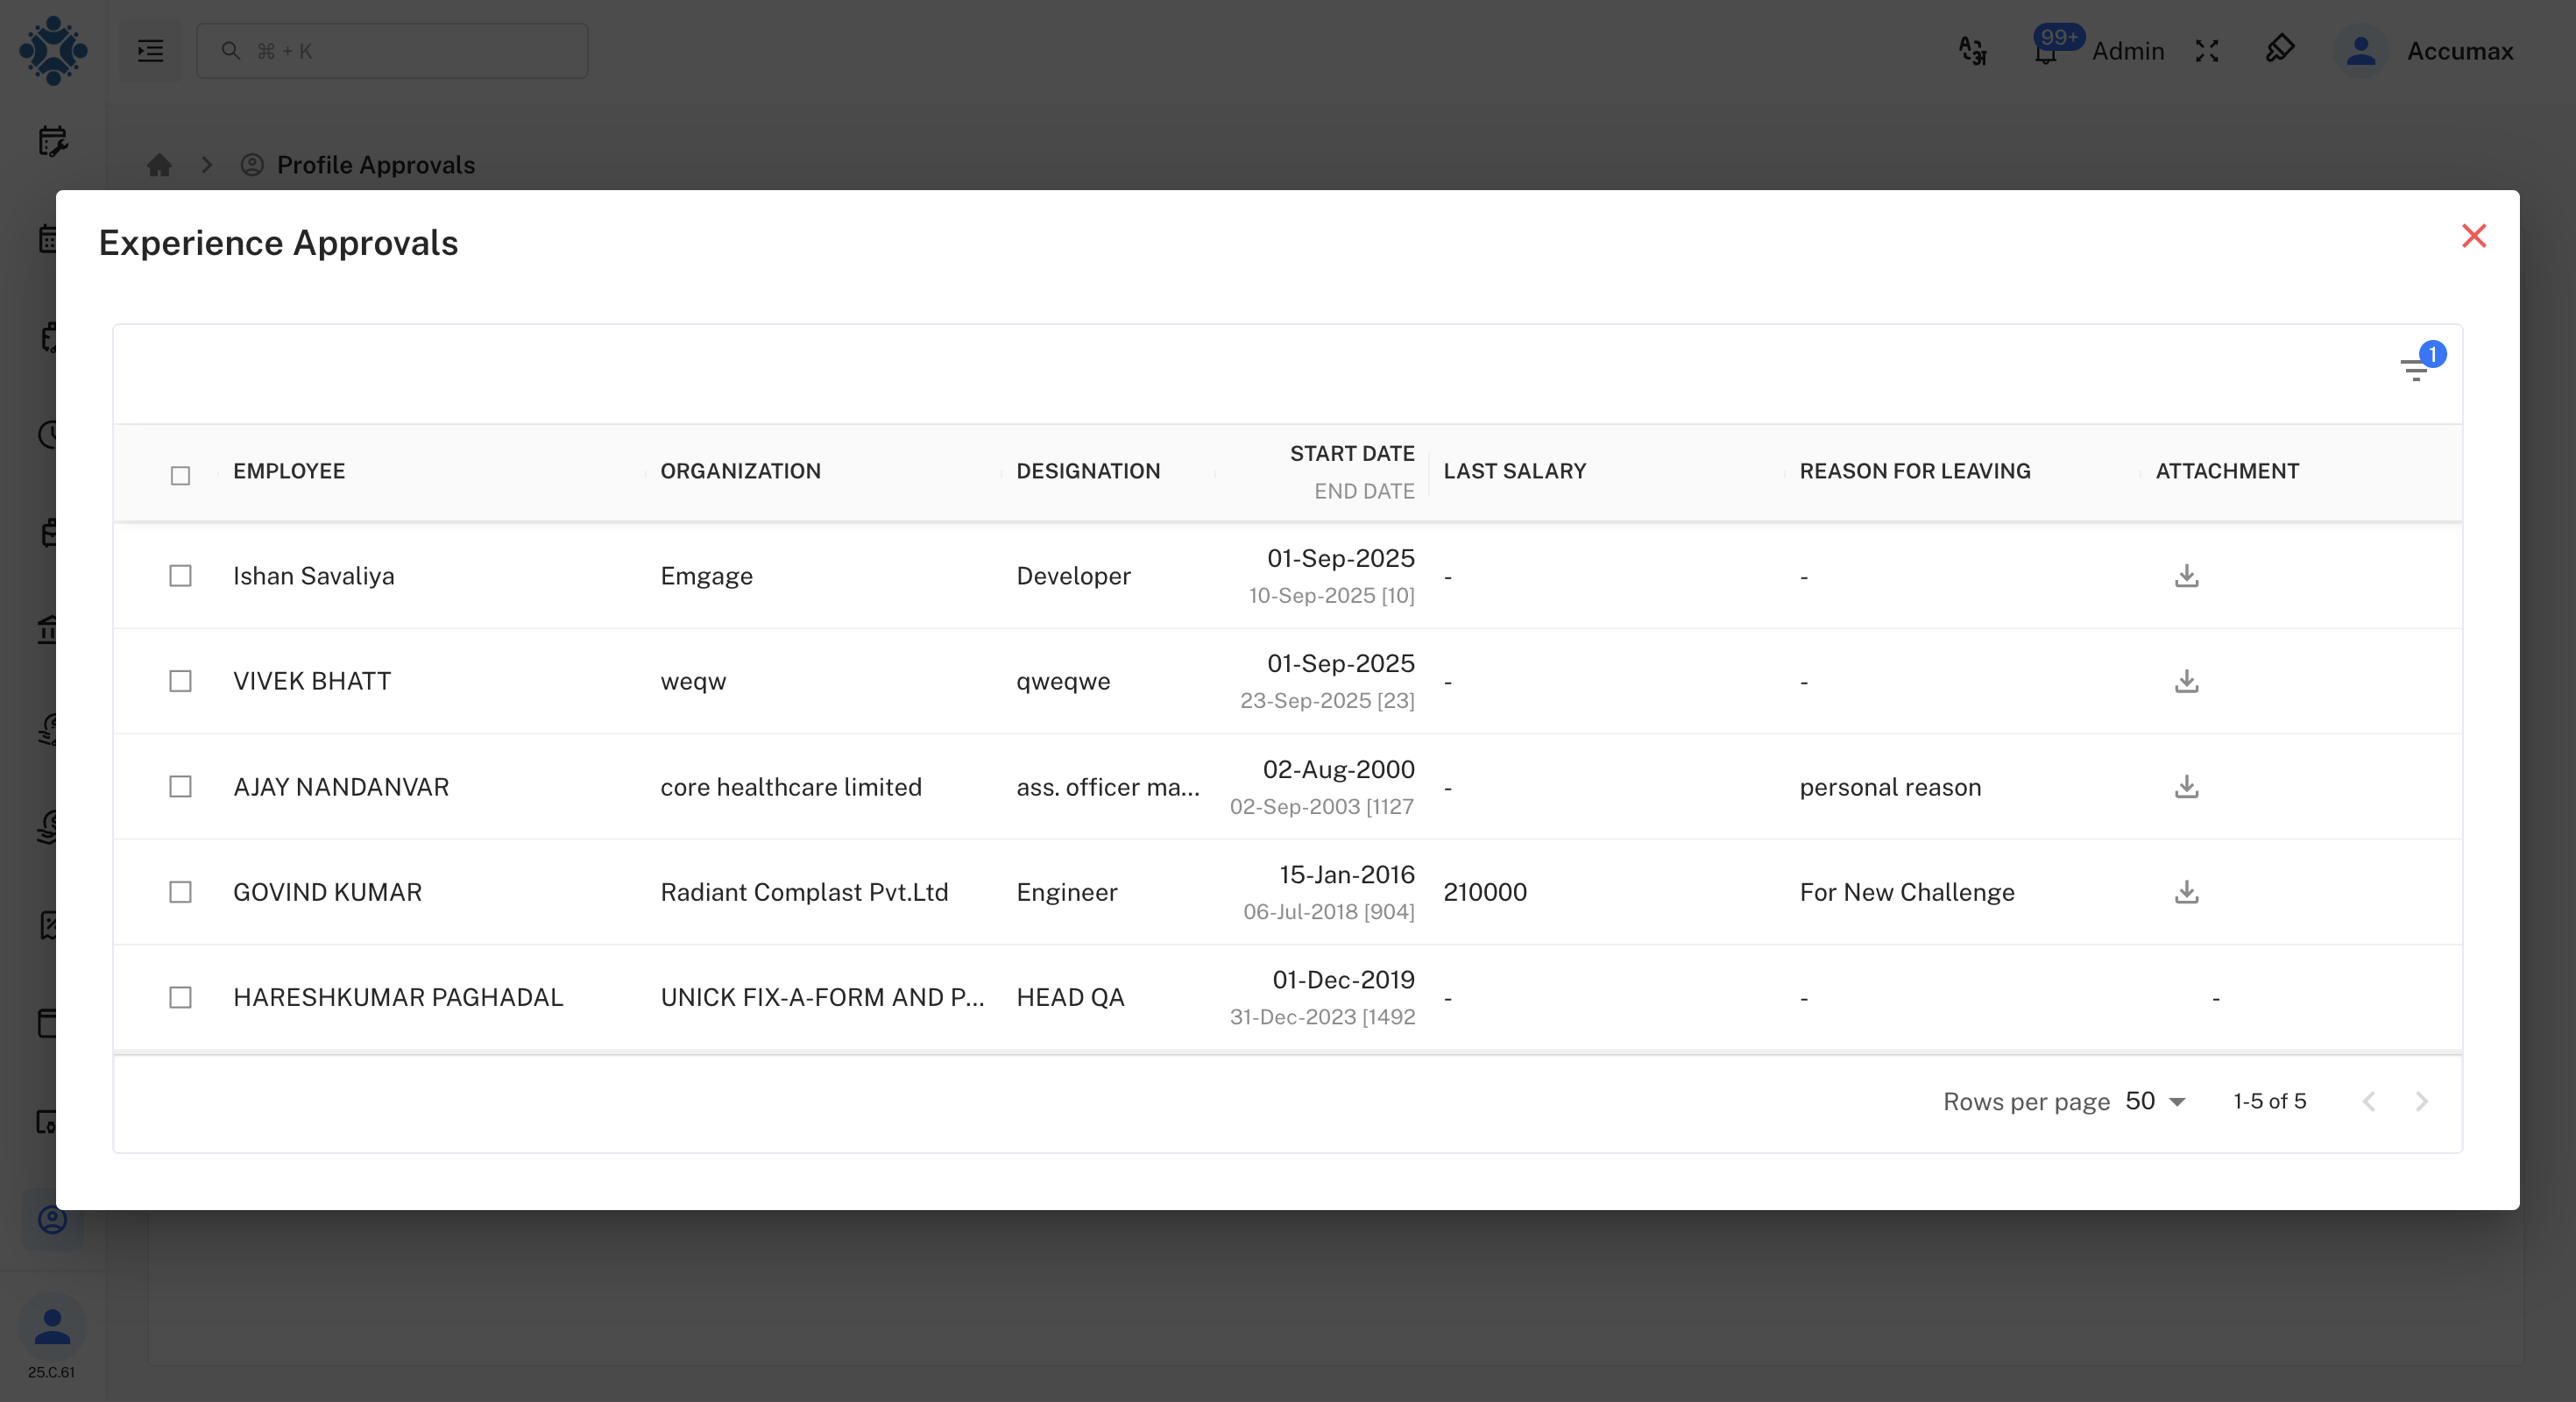Toggle fullscreen mode icon

coord(2207,51)
